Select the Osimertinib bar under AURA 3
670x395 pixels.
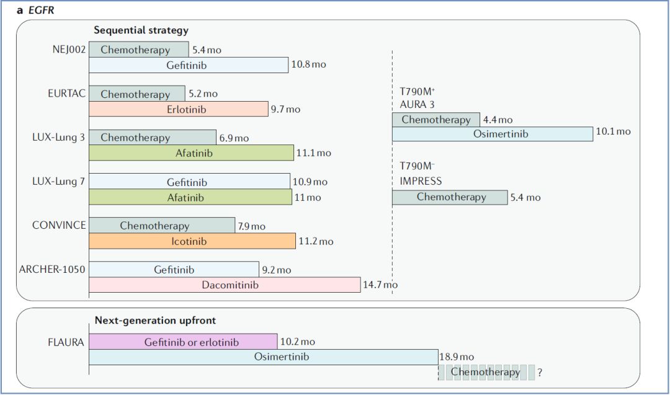pyautogui.click(x=493, y=134)
